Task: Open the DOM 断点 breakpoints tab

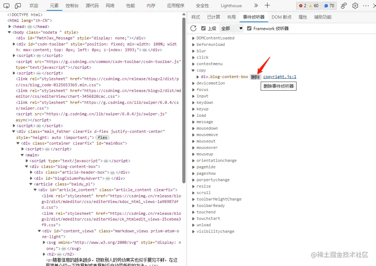Action: (x=281, y=17)
